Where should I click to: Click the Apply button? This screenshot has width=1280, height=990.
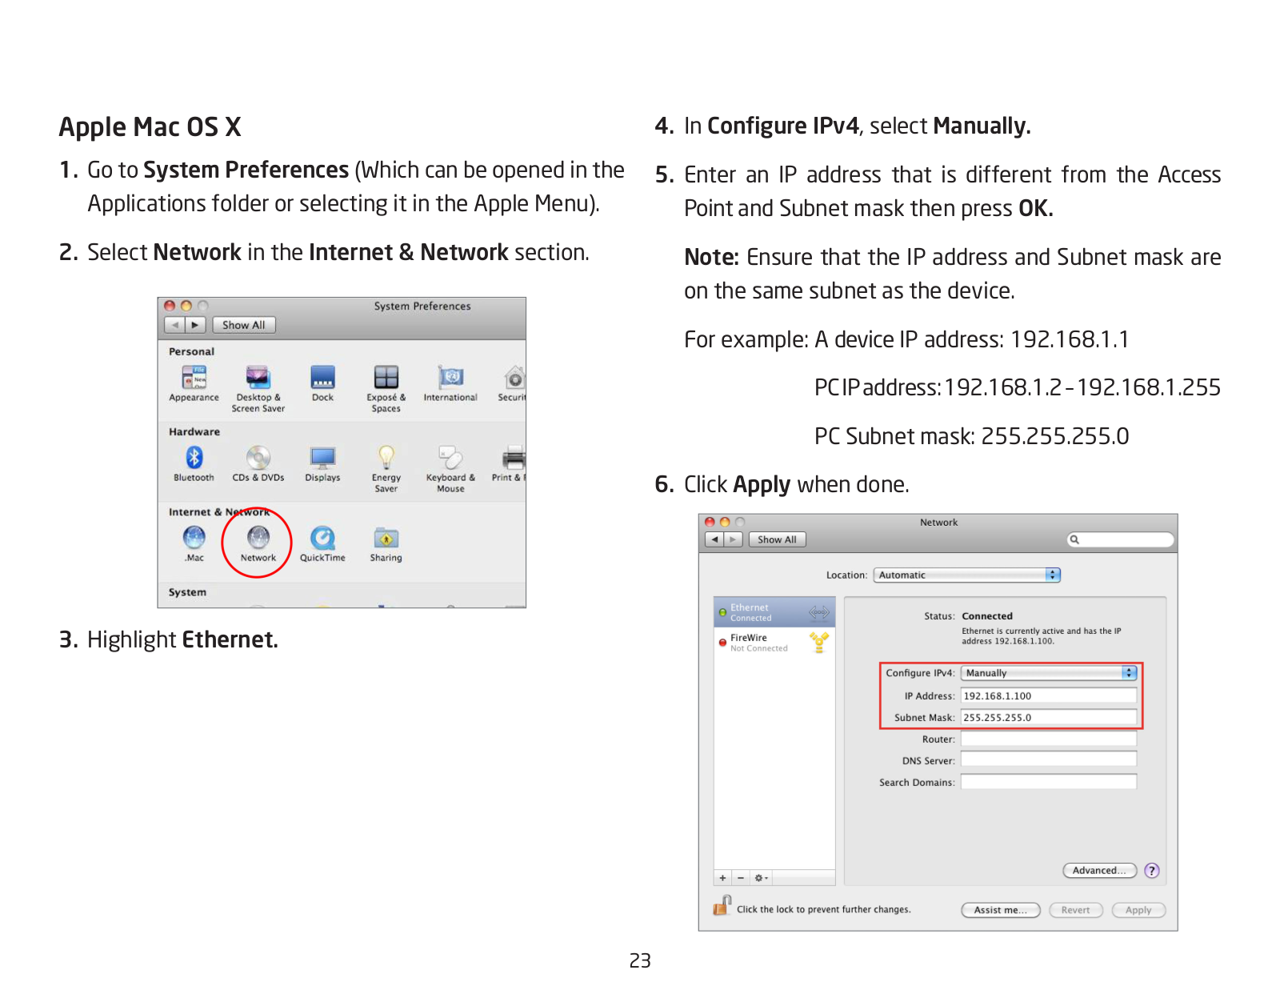pos(1138,910)
